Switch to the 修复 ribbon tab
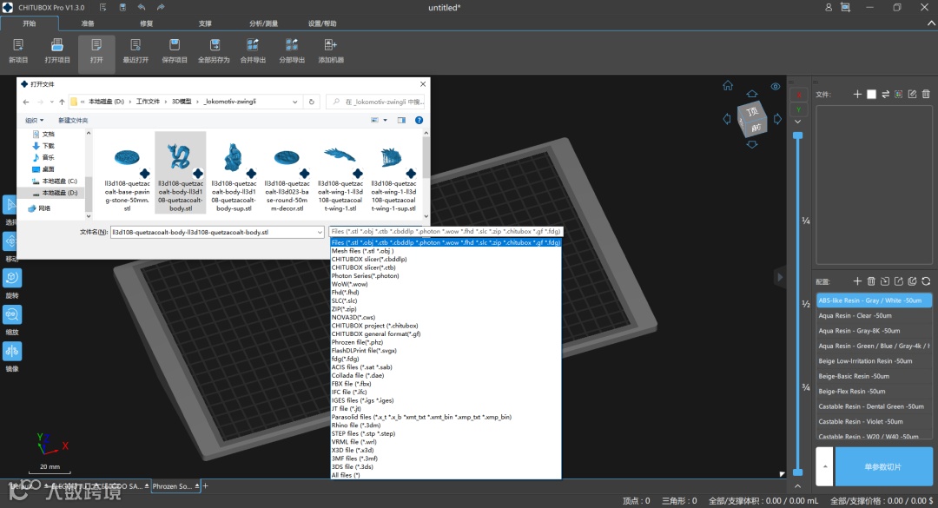Screen dimensions: 938x508 tap(146, 23)
